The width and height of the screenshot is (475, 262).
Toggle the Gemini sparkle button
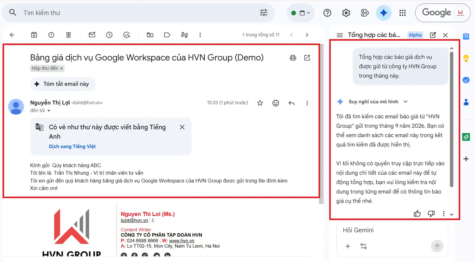[383, 13]
